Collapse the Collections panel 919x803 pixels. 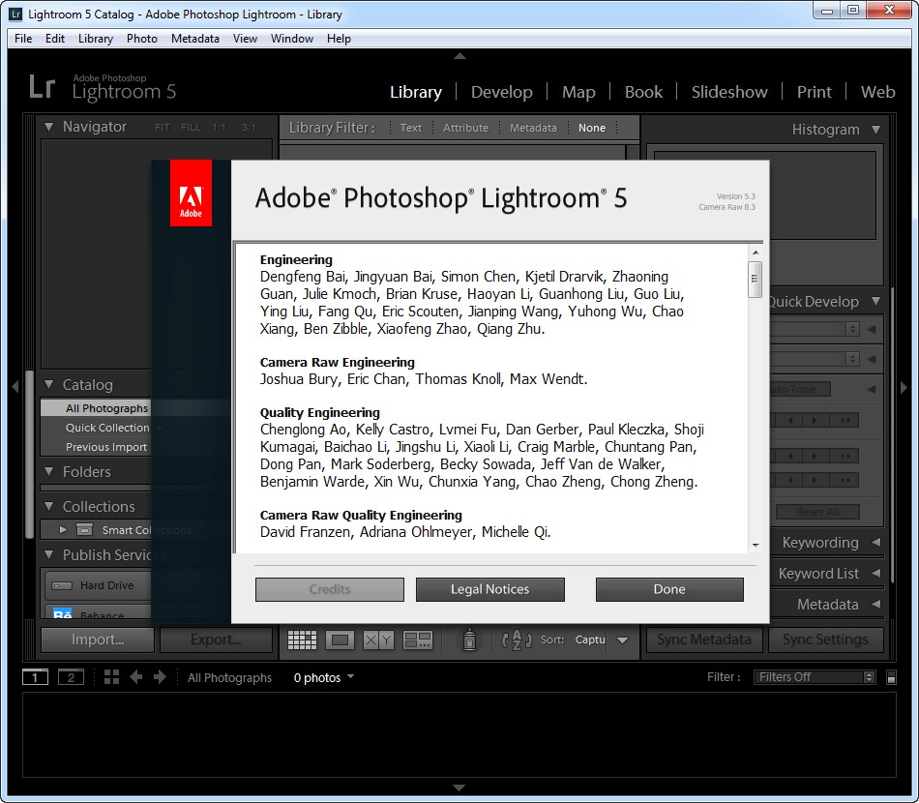click(49, 506)
